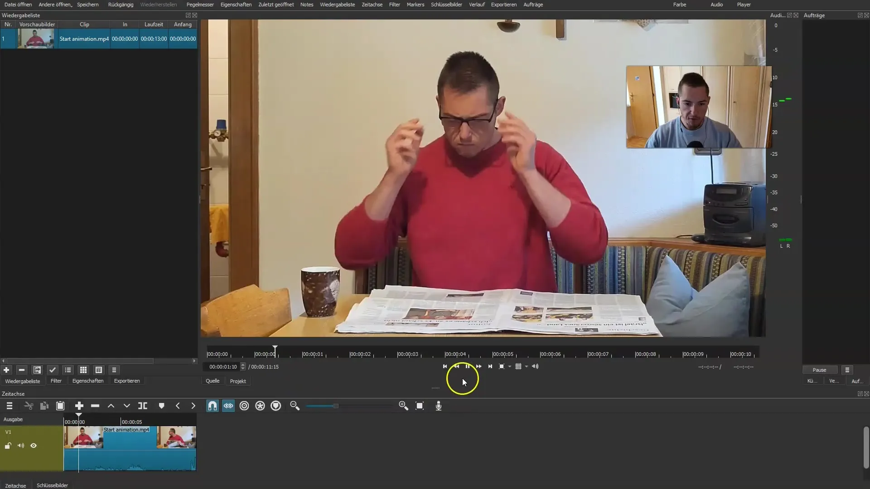870x489 pixels.
Task: Pause playback in the player
Action: click(468, 367)
